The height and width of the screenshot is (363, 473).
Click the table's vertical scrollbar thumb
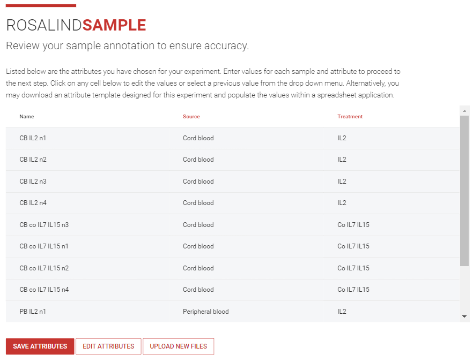click(x=464, y=191)
